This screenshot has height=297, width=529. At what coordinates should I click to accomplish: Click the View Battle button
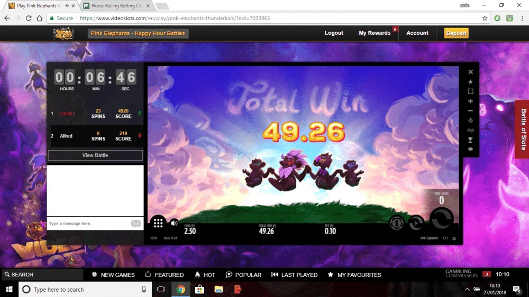tap(95, 155)
